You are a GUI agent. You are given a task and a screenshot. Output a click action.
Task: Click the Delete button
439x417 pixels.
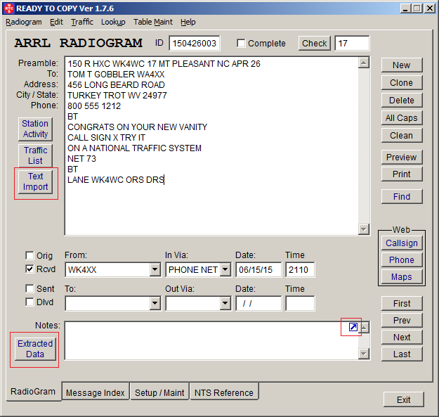(402, 100)
